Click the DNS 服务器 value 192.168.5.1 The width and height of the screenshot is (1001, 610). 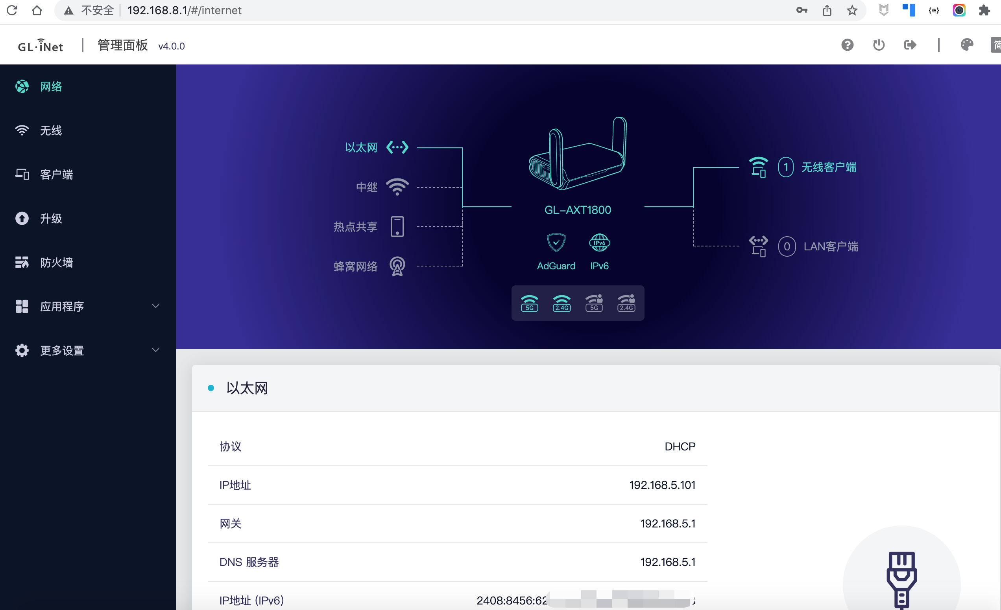point(668,562)
